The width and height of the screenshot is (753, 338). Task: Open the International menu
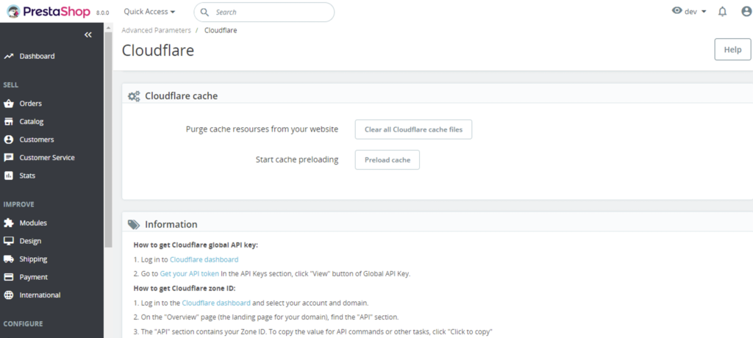click(x=40, y=295)
